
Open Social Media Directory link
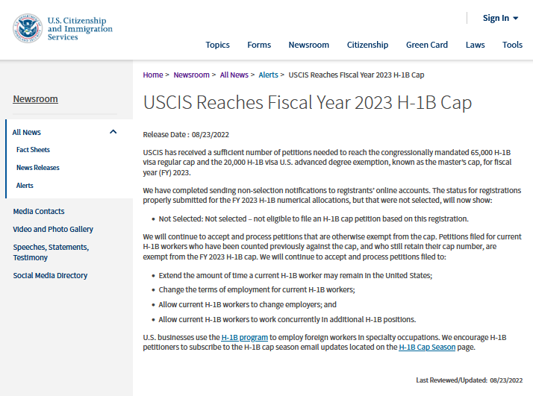50,275
